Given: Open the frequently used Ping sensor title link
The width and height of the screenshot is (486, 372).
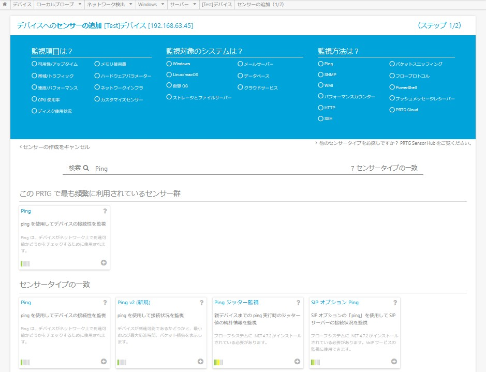Looking at the screenshot, I should click(x=26, y=211).
